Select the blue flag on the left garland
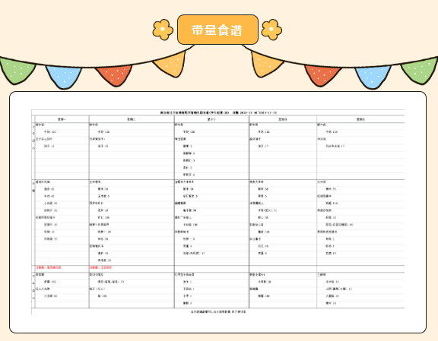 pos(64,77)
